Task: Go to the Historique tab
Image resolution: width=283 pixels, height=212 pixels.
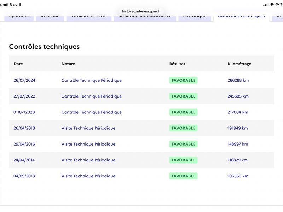Action: [195, 17]
